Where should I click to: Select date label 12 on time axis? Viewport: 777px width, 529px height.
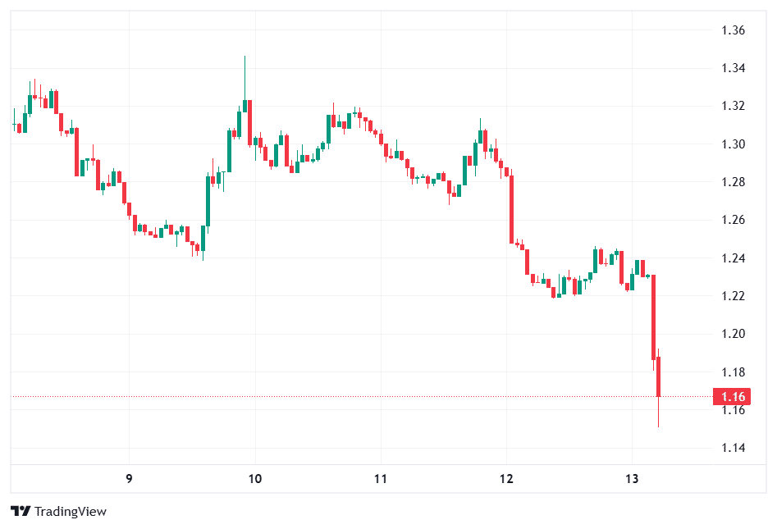point(506,478)
